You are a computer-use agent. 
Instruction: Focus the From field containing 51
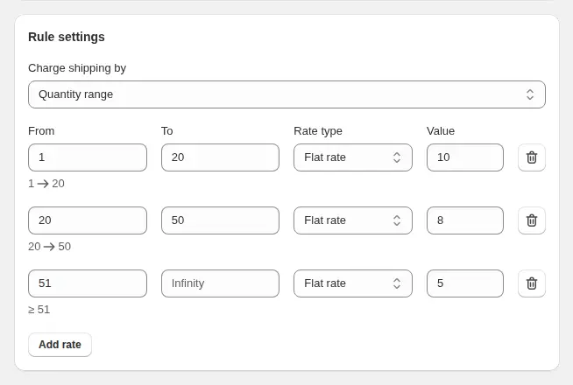coord(88,283)
